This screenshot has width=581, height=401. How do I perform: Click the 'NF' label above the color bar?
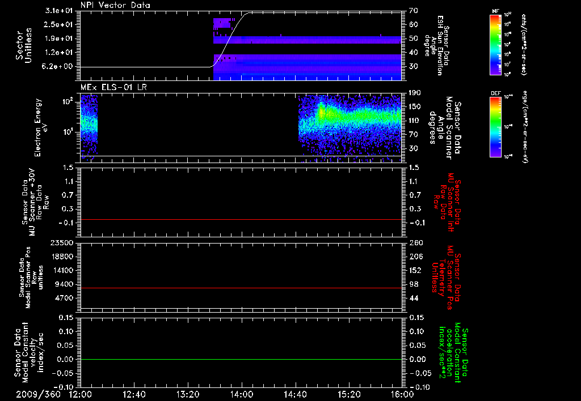pos(495,11)
